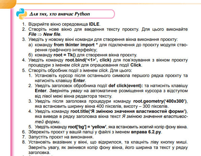This screenshot has width=201, height=156.
Task: Click step 7 'Запустіть проєкт на виконання'
Action: tap(61, 137)
